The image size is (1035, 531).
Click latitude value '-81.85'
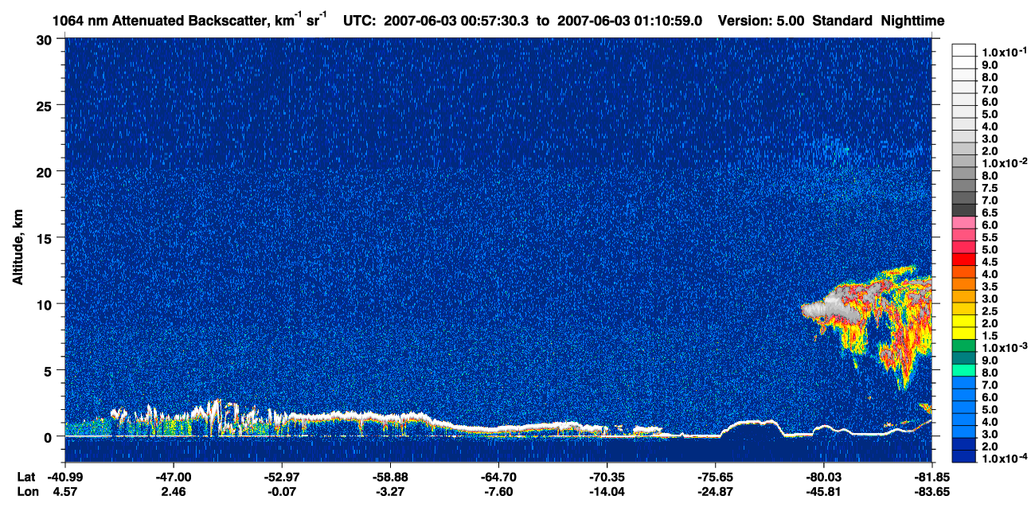click(932, 477)
